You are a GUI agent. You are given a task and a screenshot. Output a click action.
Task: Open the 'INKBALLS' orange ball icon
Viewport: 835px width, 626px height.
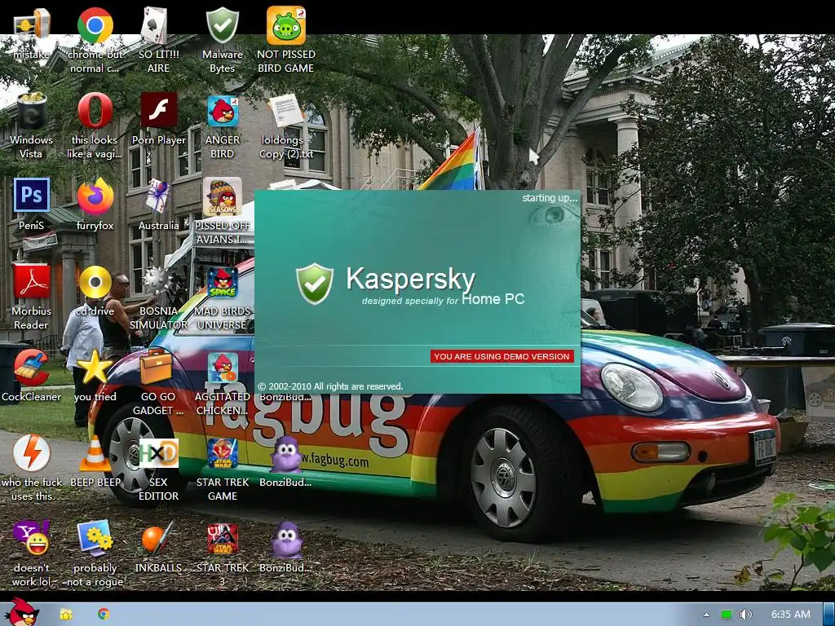[x=158, y=538]
